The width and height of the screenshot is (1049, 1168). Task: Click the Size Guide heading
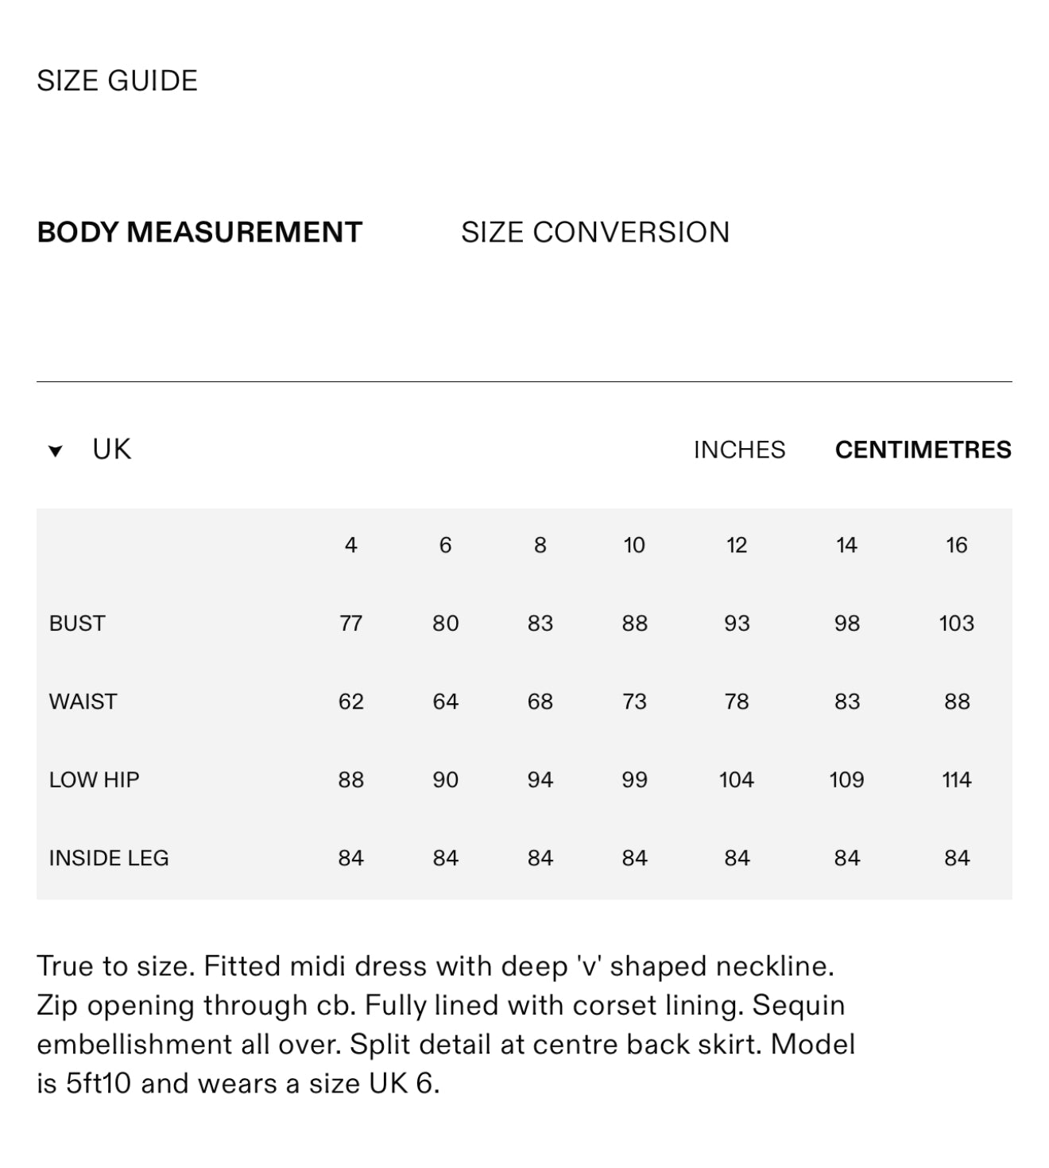[117, 80]
